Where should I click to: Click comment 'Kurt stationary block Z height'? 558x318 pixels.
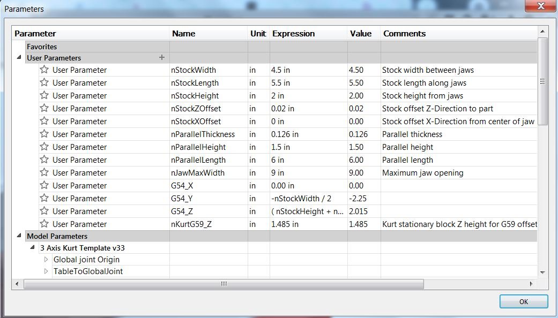(x=459, y=224)
